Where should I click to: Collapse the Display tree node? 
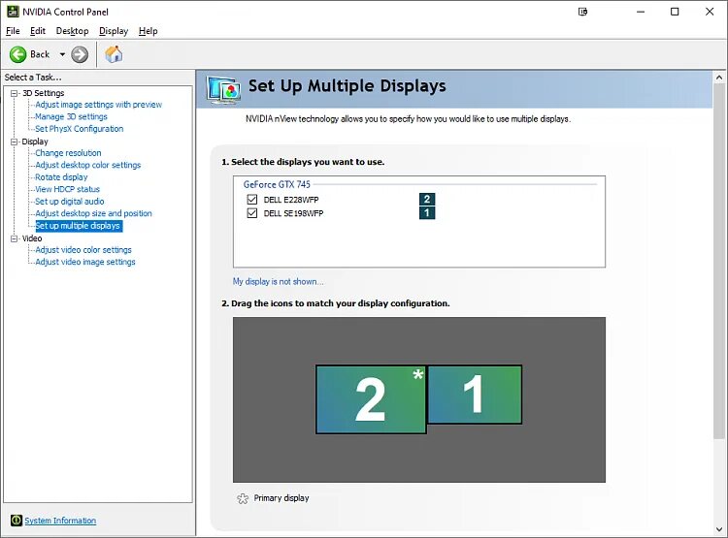click(x=14, y=142)
